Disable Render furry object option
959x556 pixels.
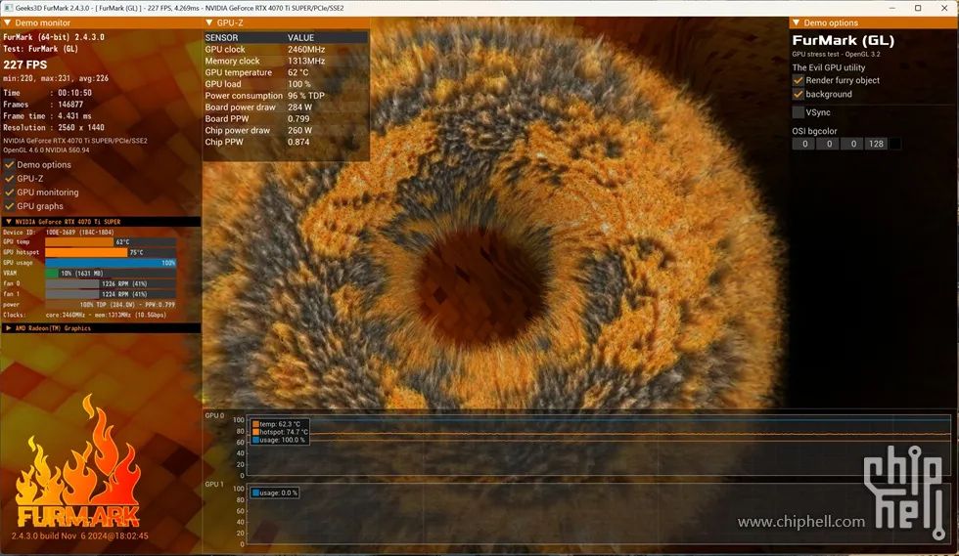click(x=799, y=80)
